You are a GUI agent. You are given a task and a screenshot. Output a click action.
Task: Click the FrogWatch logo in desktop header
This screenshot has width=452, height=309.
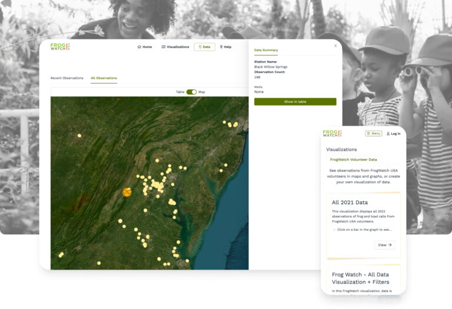pyautogui.click(x=60, y=46)
